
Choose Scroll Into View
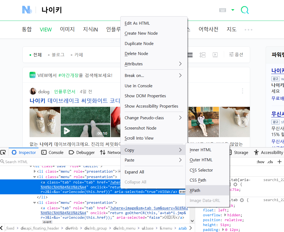tap(154, 138)
